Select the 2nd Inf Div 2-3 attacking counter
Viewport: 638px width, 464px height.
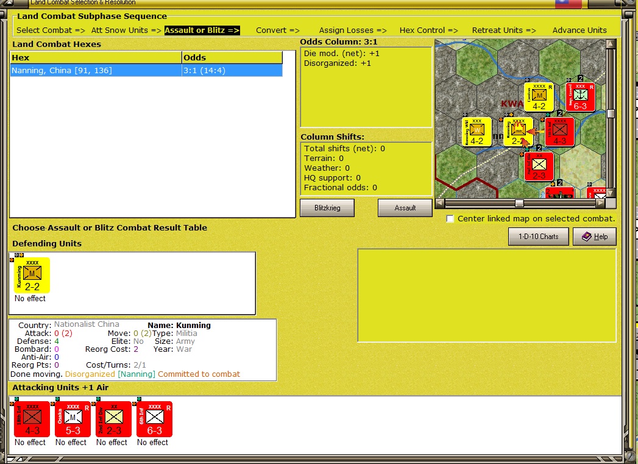113,419
